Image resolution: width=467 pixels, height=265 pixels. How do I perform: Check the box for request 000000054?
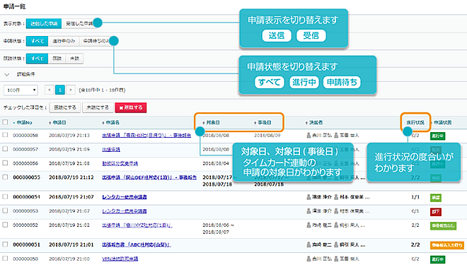click(x=6, y=196)
